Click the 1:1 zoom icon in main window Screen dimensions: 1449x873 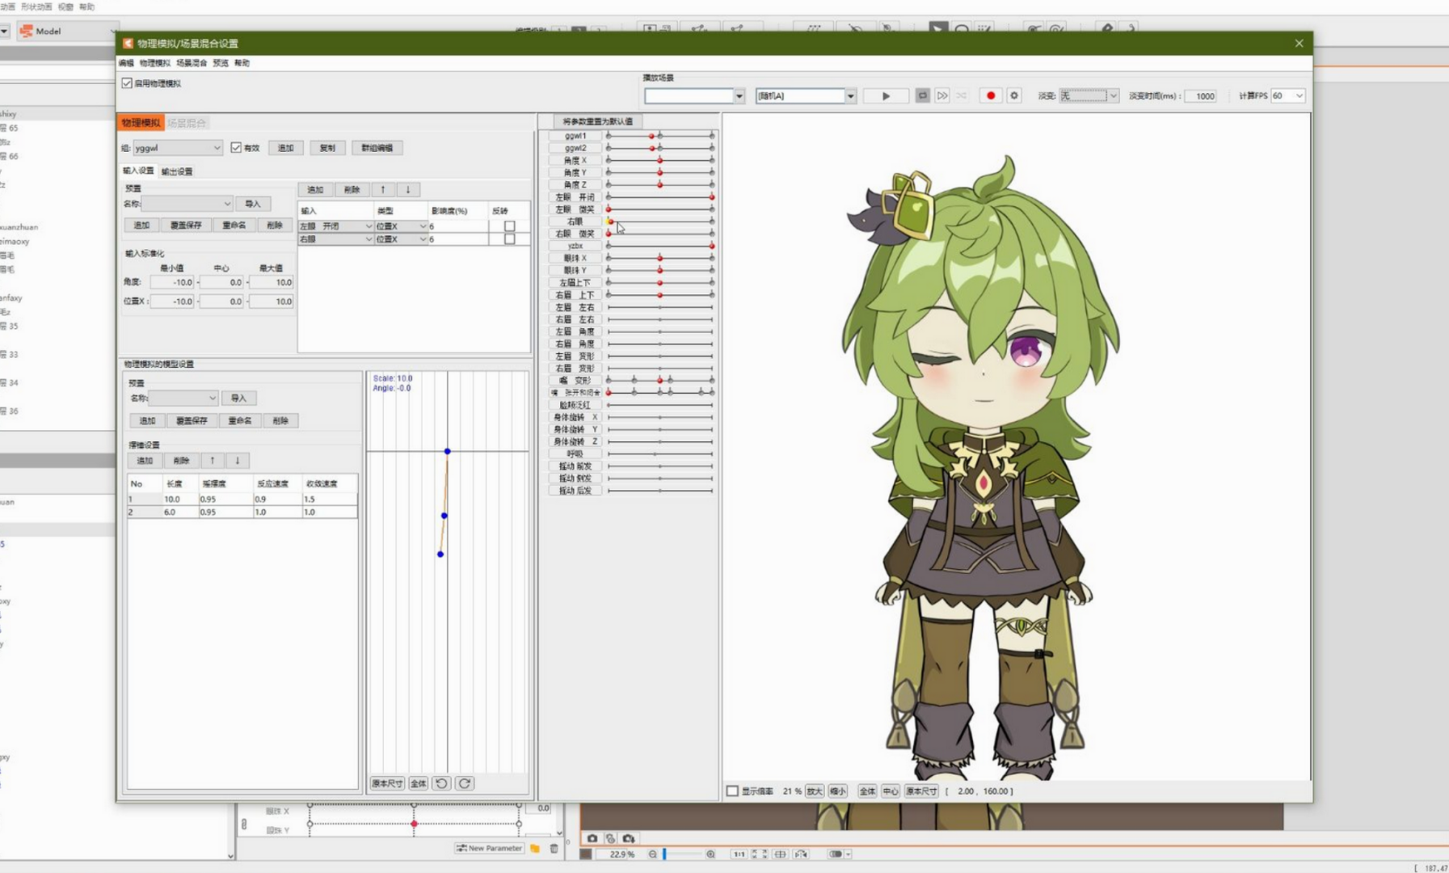(739, 854)
